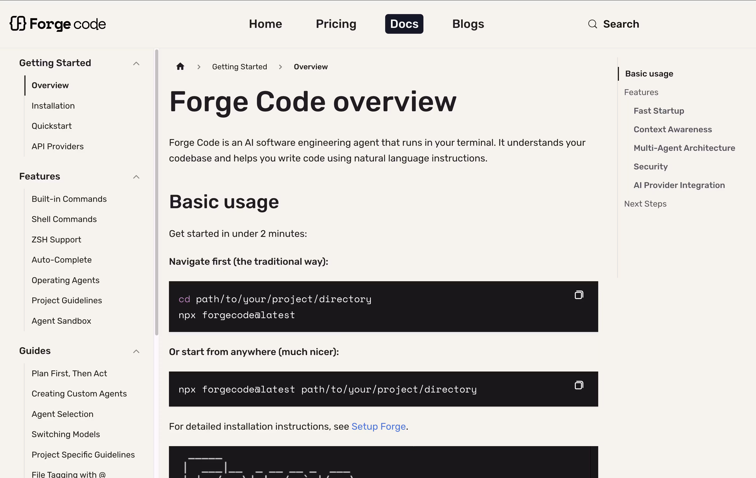Open Creating Custom Agents guide
This screenshot has width=756, height=478.
[x=79, y=394]
